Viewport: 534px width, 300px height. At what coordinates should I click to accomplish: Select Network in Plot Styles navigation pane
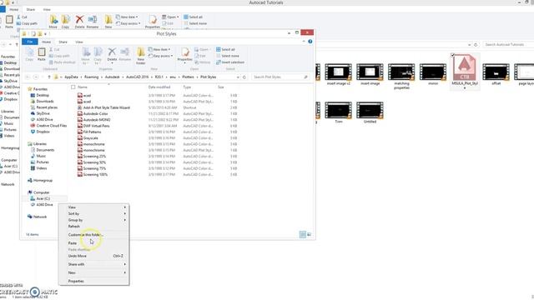point(37,217)
